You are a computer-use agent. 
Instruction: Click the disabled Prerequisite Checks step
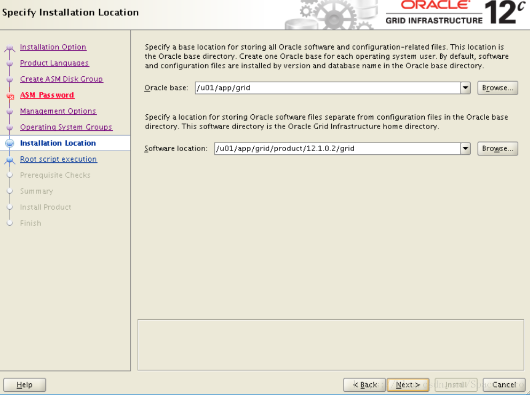pos(55,175)
